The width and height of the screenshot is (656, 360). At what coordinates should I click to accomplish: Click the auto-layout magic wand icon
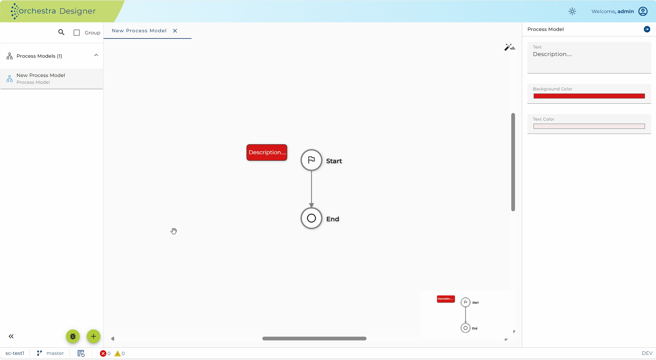pos(509,47)
